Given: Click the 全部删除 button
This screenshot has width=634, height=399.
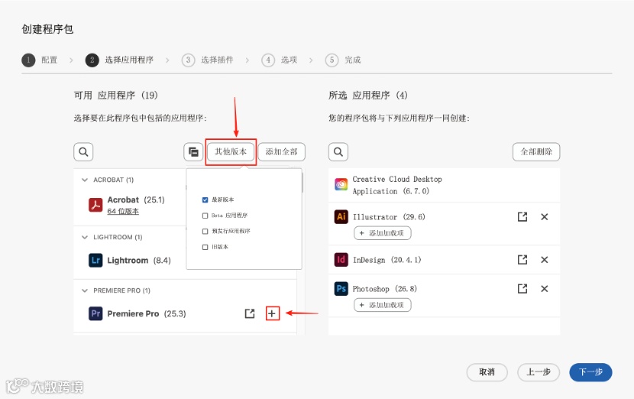Looking at the screenshot, I should pyautogui.click(x=536, y=152).
